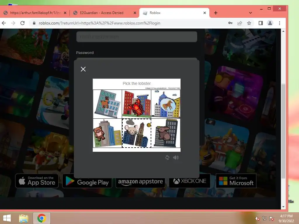Select the horse in bubble tile
Viewport: 299px width, 224px height.
coord(166,104)
